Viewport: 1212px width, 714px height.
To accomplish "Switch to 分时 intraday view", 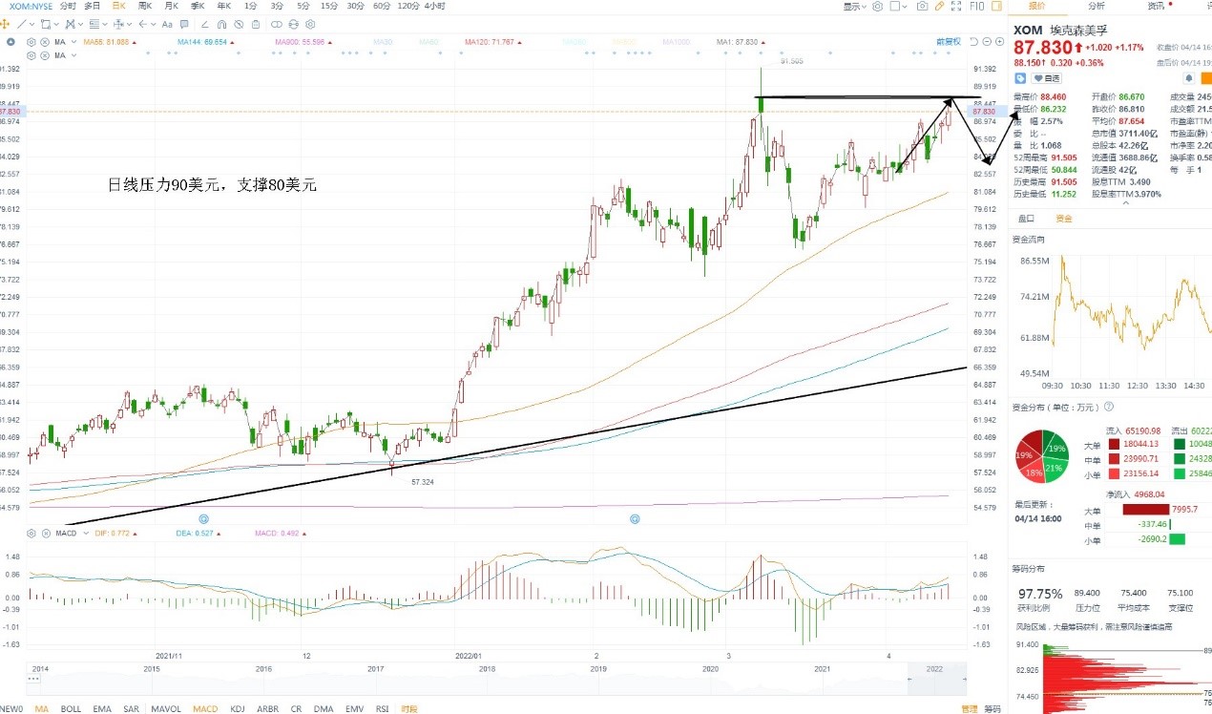I will 68,6.
